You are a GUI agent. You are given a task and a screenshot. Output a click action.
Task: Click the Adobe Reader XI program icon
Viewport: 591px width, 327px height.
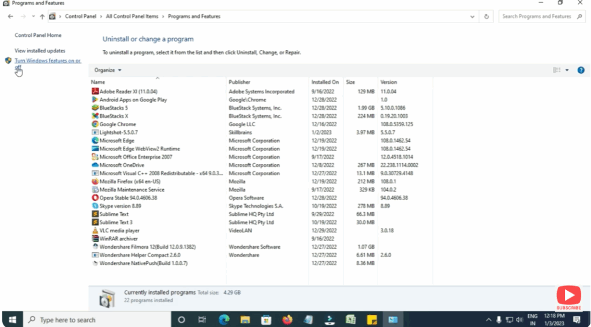point(95,91)
